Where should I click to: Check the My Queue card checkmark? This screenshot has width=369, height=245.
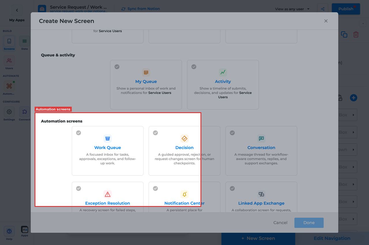117,67
